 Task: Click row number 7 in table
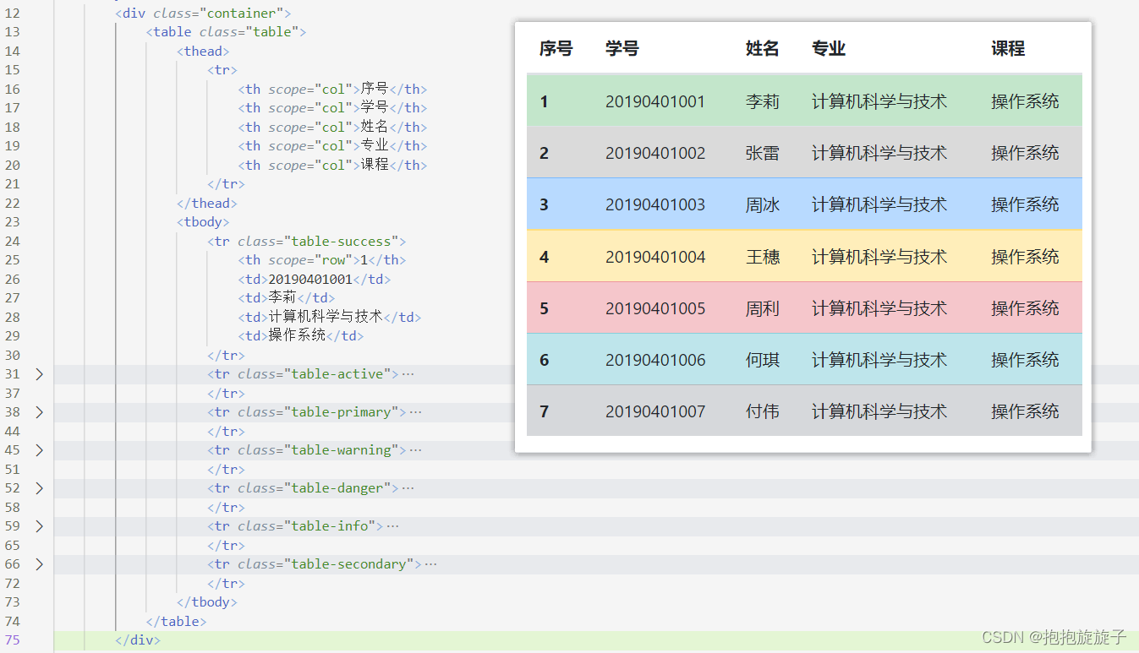[x=544, y=411]
